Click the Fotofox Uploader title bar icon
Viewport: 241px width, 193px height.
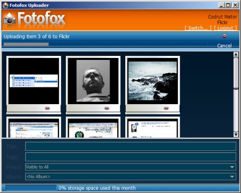6,5
